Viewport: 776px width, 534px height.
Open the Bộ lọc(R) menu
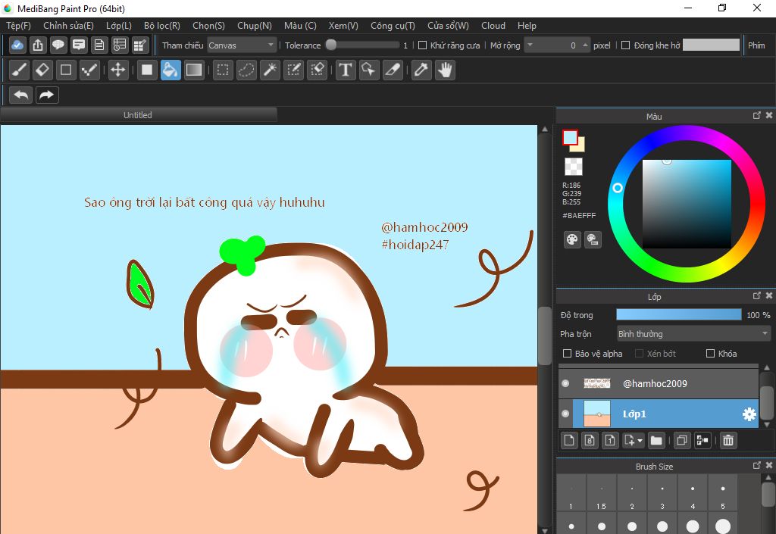[x=161, y=26]
